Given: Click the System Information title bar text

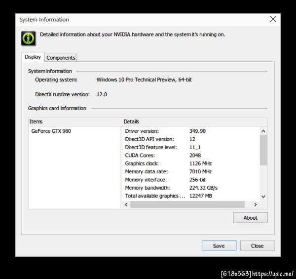Looking at the screenshot, I should pos(44,20).
